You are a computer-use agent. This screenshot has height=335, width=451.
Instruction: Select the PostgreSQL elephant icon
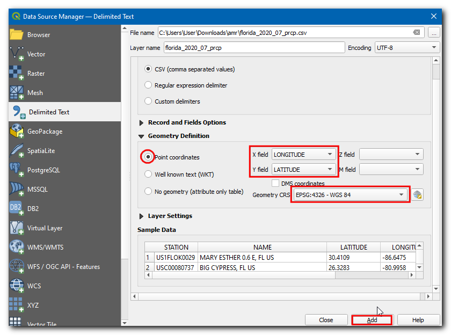coord(17,170)
